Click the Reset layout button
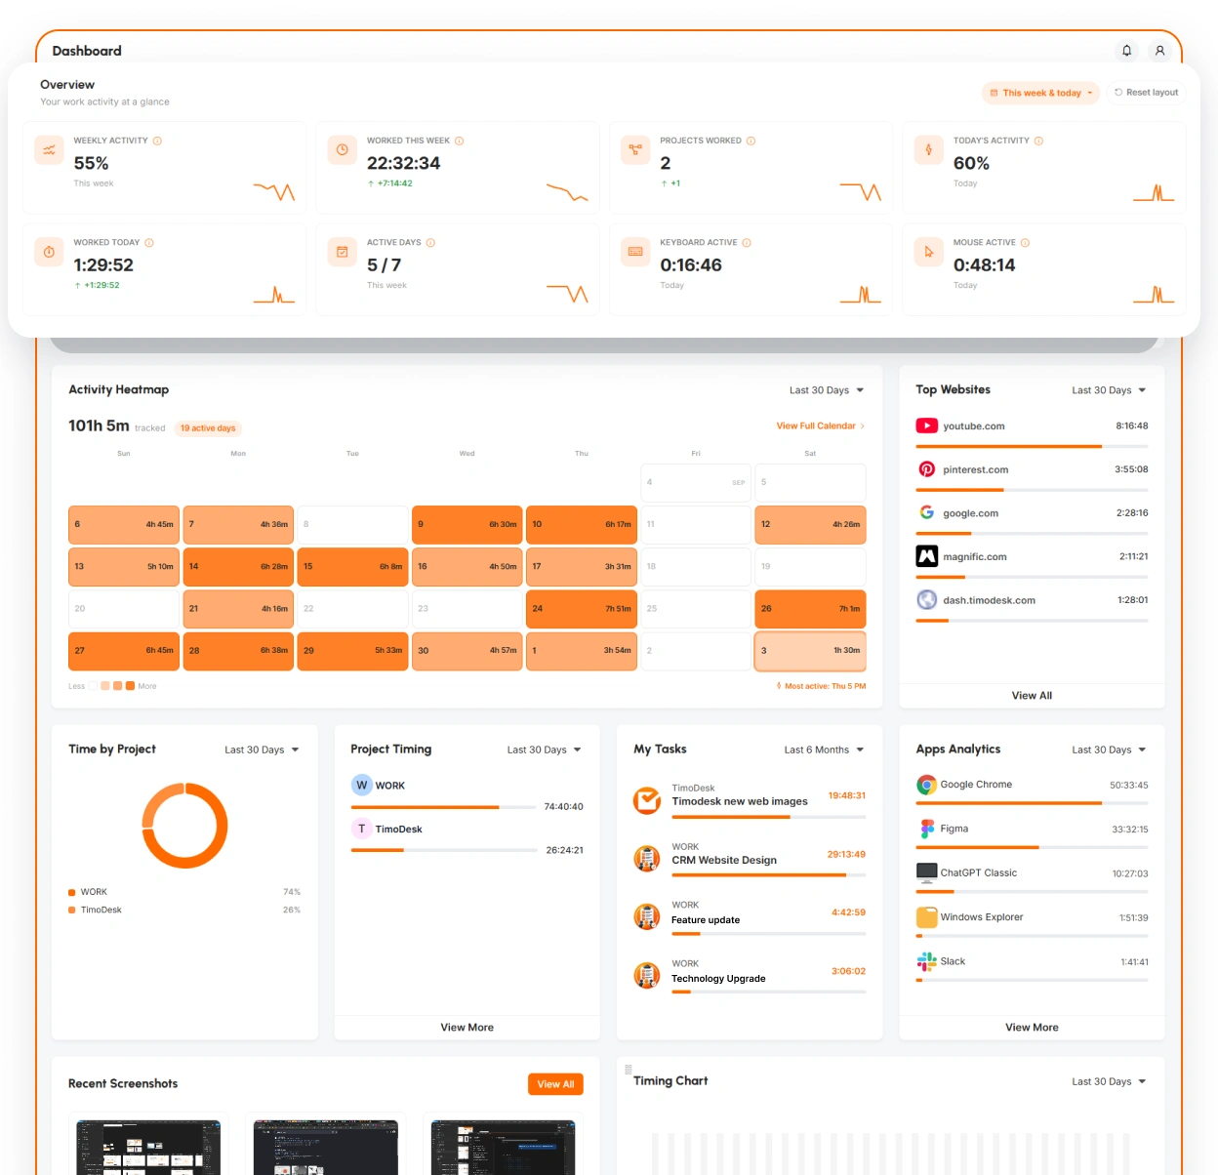 click(x=1146, y=93)
